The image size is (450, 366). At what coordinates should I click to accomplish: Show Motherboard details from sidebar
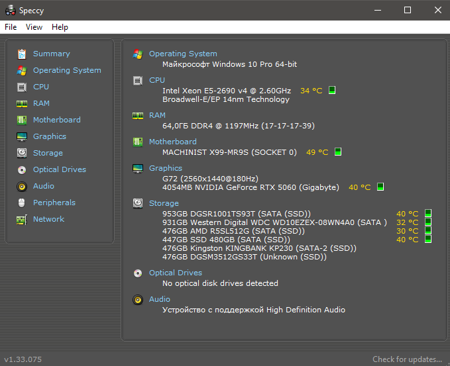tap(57, 120)
